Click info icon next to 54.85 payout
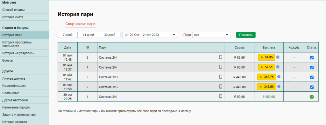 278,57
